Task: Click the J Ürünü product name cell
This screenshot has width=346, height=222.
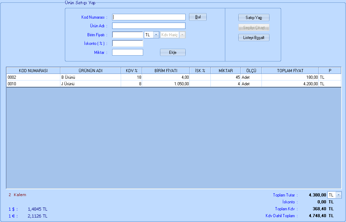Action: point(90,84)
